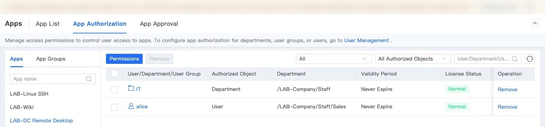Check the IT department row checkbox
545x127 pixels.
coord(114,90)
